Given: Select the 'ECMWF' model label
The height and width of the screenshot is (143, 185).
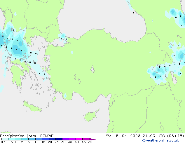Looking at the screenshot, I should click(x=47, y=136).
